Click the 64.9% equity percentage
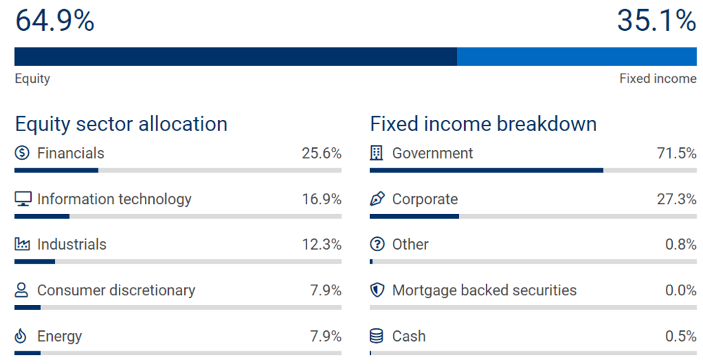 click(55, 20)
